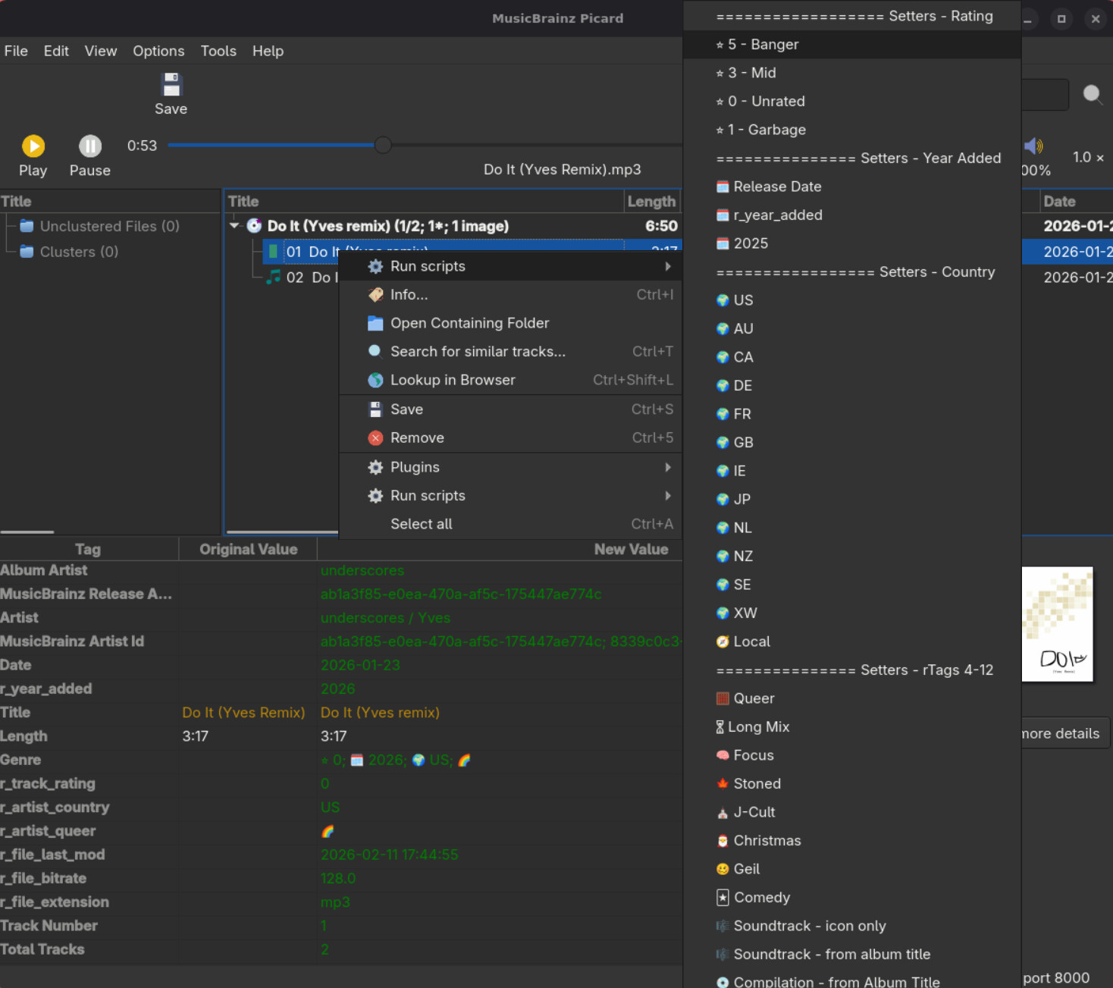Click the album cover art thumbnail
This screenshot has height=988, width=1113.
[x=1057, y=624]
